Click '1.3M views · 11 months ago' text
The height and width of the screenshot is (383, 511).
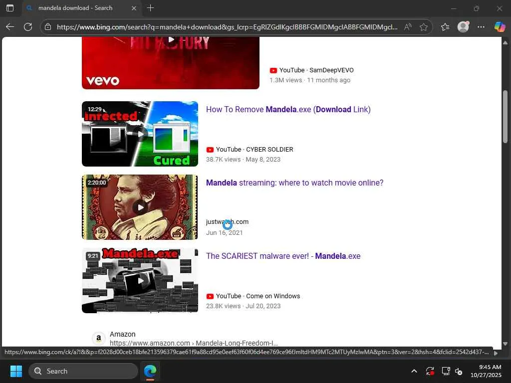point(309,80)
